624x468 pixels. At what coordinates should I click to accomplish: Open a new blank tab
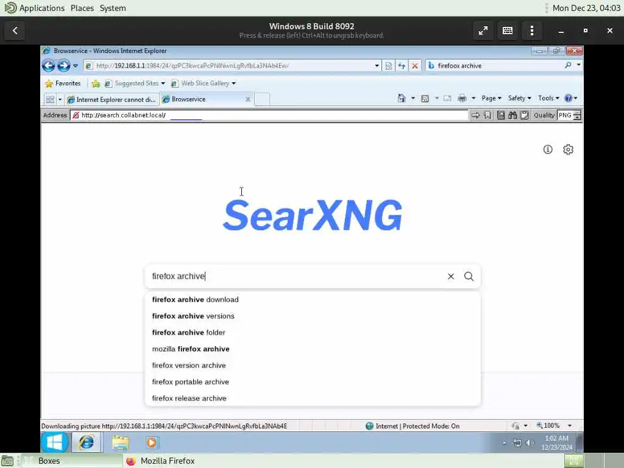pyautogui.click(x=262, y=99)
